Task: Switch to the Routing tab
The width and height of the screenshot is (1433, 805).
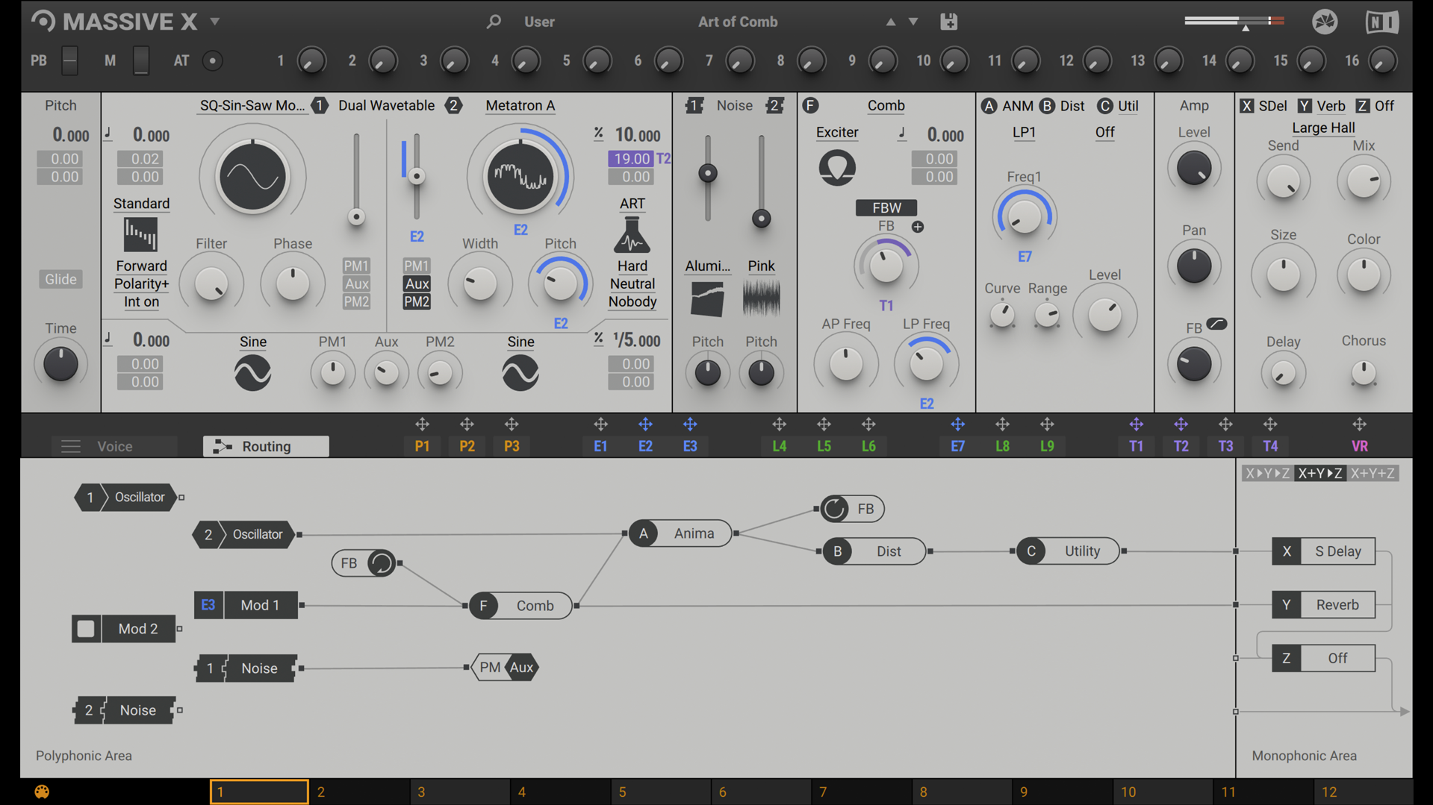Action: (266, 446)
